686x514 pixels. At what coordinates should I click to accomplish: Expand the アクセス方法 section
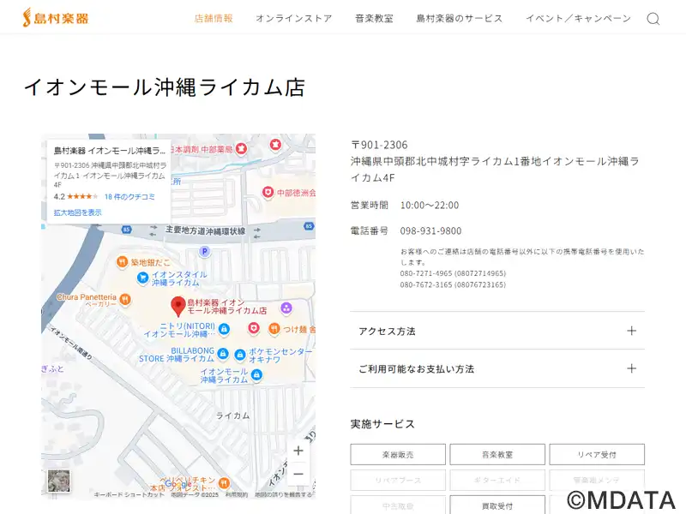497,331
